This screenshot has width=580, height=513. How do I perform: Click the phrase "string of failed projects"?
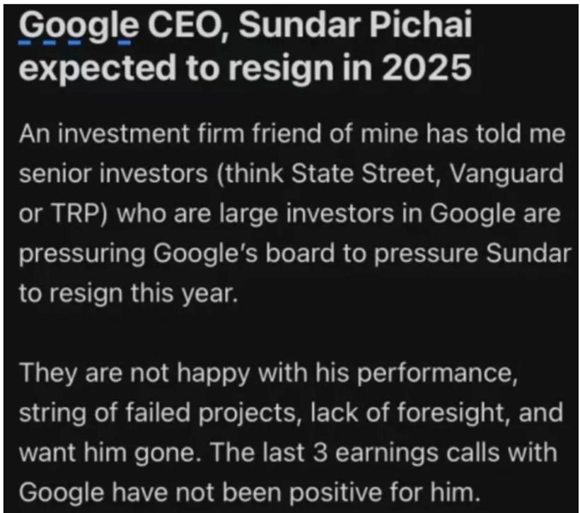tap(158, 413)
